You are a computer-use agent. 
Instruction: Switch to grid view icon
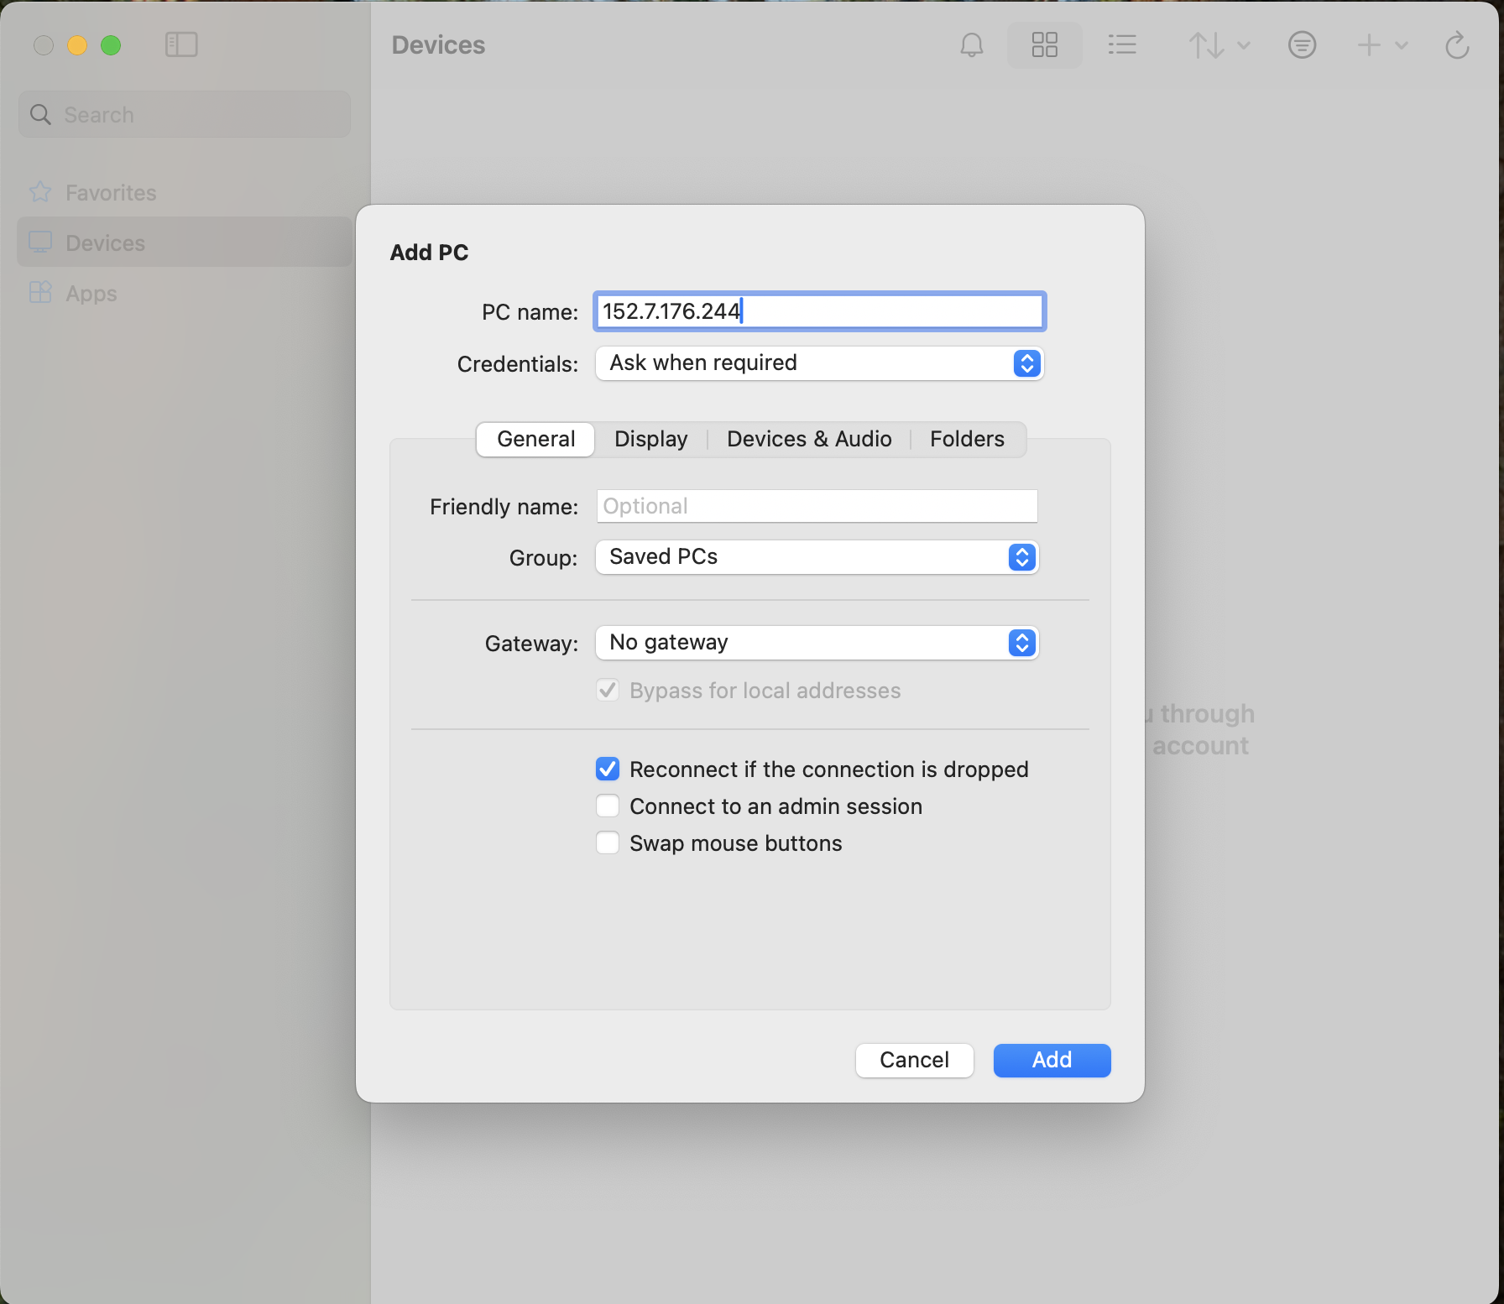pyautogui.click(x=1044, y=45)
